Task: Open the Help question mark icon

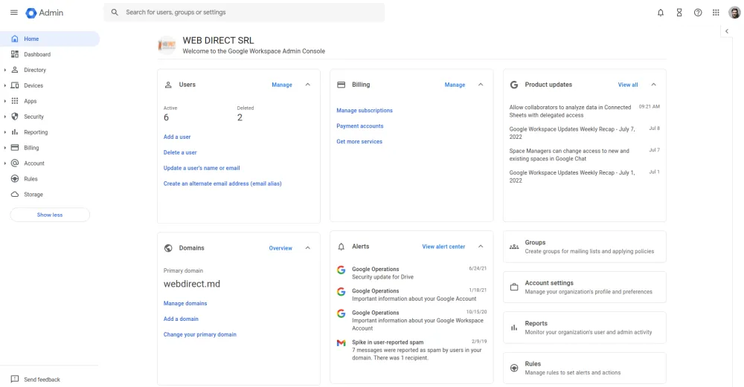Action: [x=697, y=13]
